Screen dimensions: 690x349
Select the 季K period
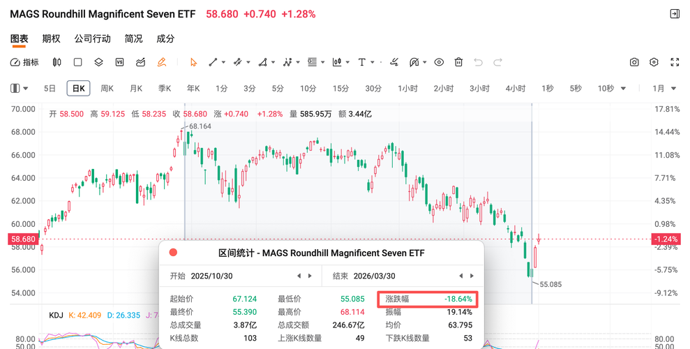[x=165, y=89]
